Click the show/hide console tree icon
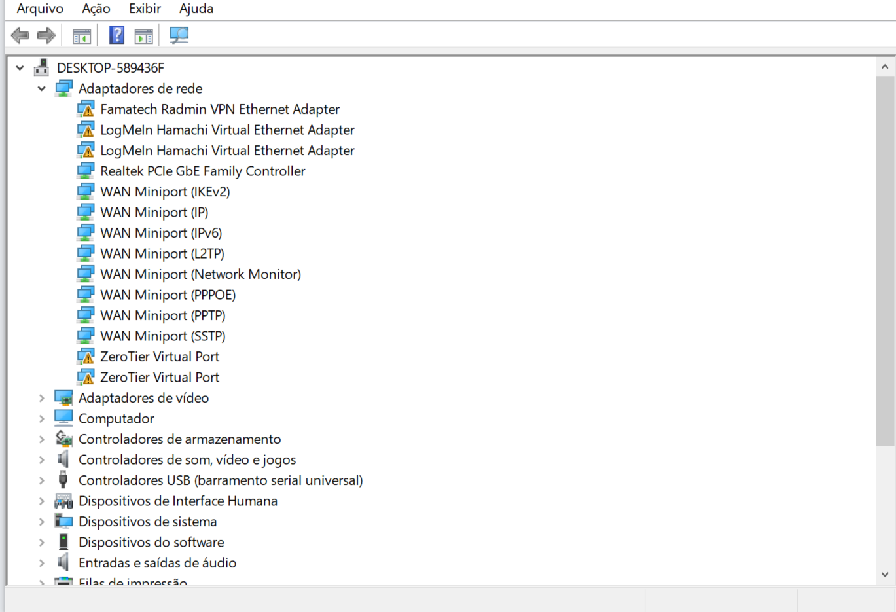The height and width of the screenshot is (612, 896). click(82, 36)
